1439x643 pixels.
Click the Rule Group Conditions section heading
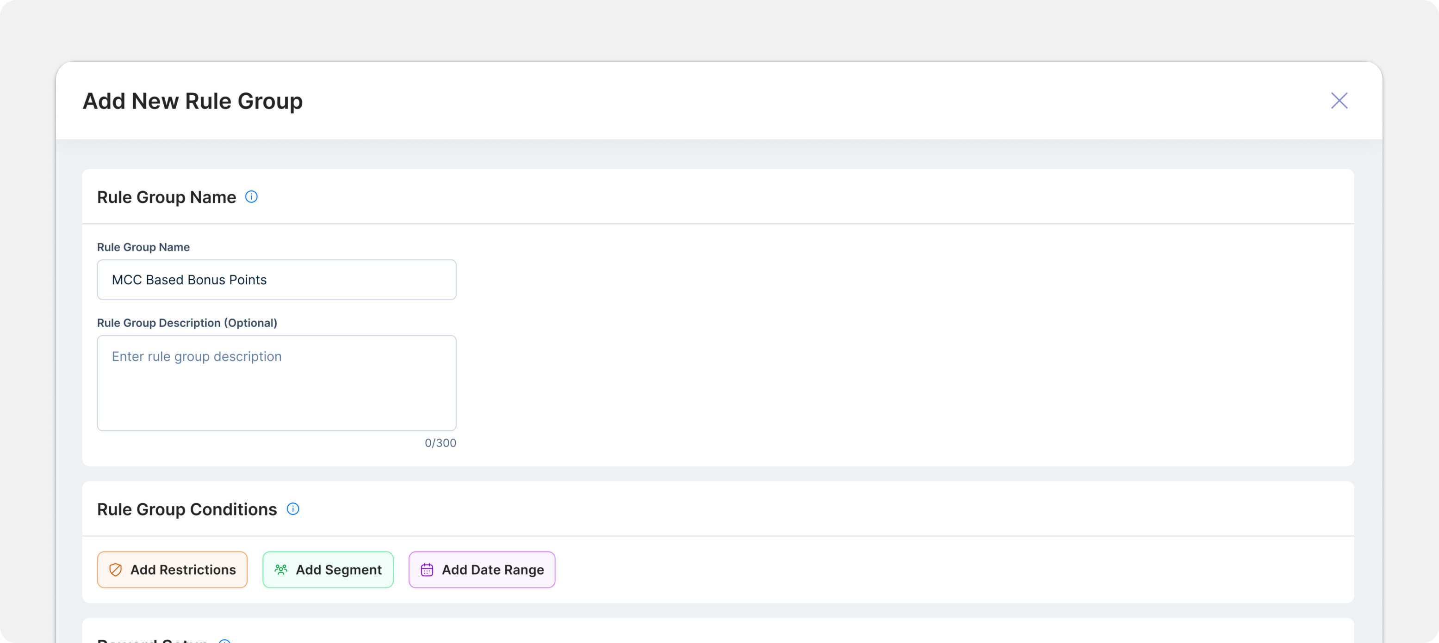click(x=187, y=509)
